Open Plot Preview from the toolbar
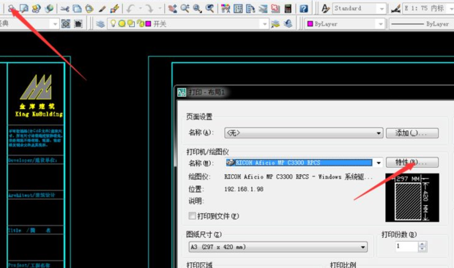 [x=23, y=8]
